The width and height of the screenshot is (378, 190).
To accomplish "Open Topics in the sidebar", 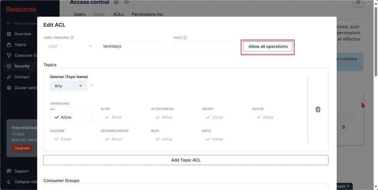I will click(x=20, y=45).
